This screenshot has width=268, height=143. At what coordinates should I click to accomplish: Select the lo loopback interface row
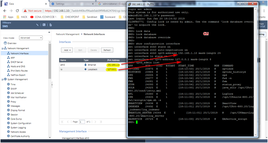point(93,69)
